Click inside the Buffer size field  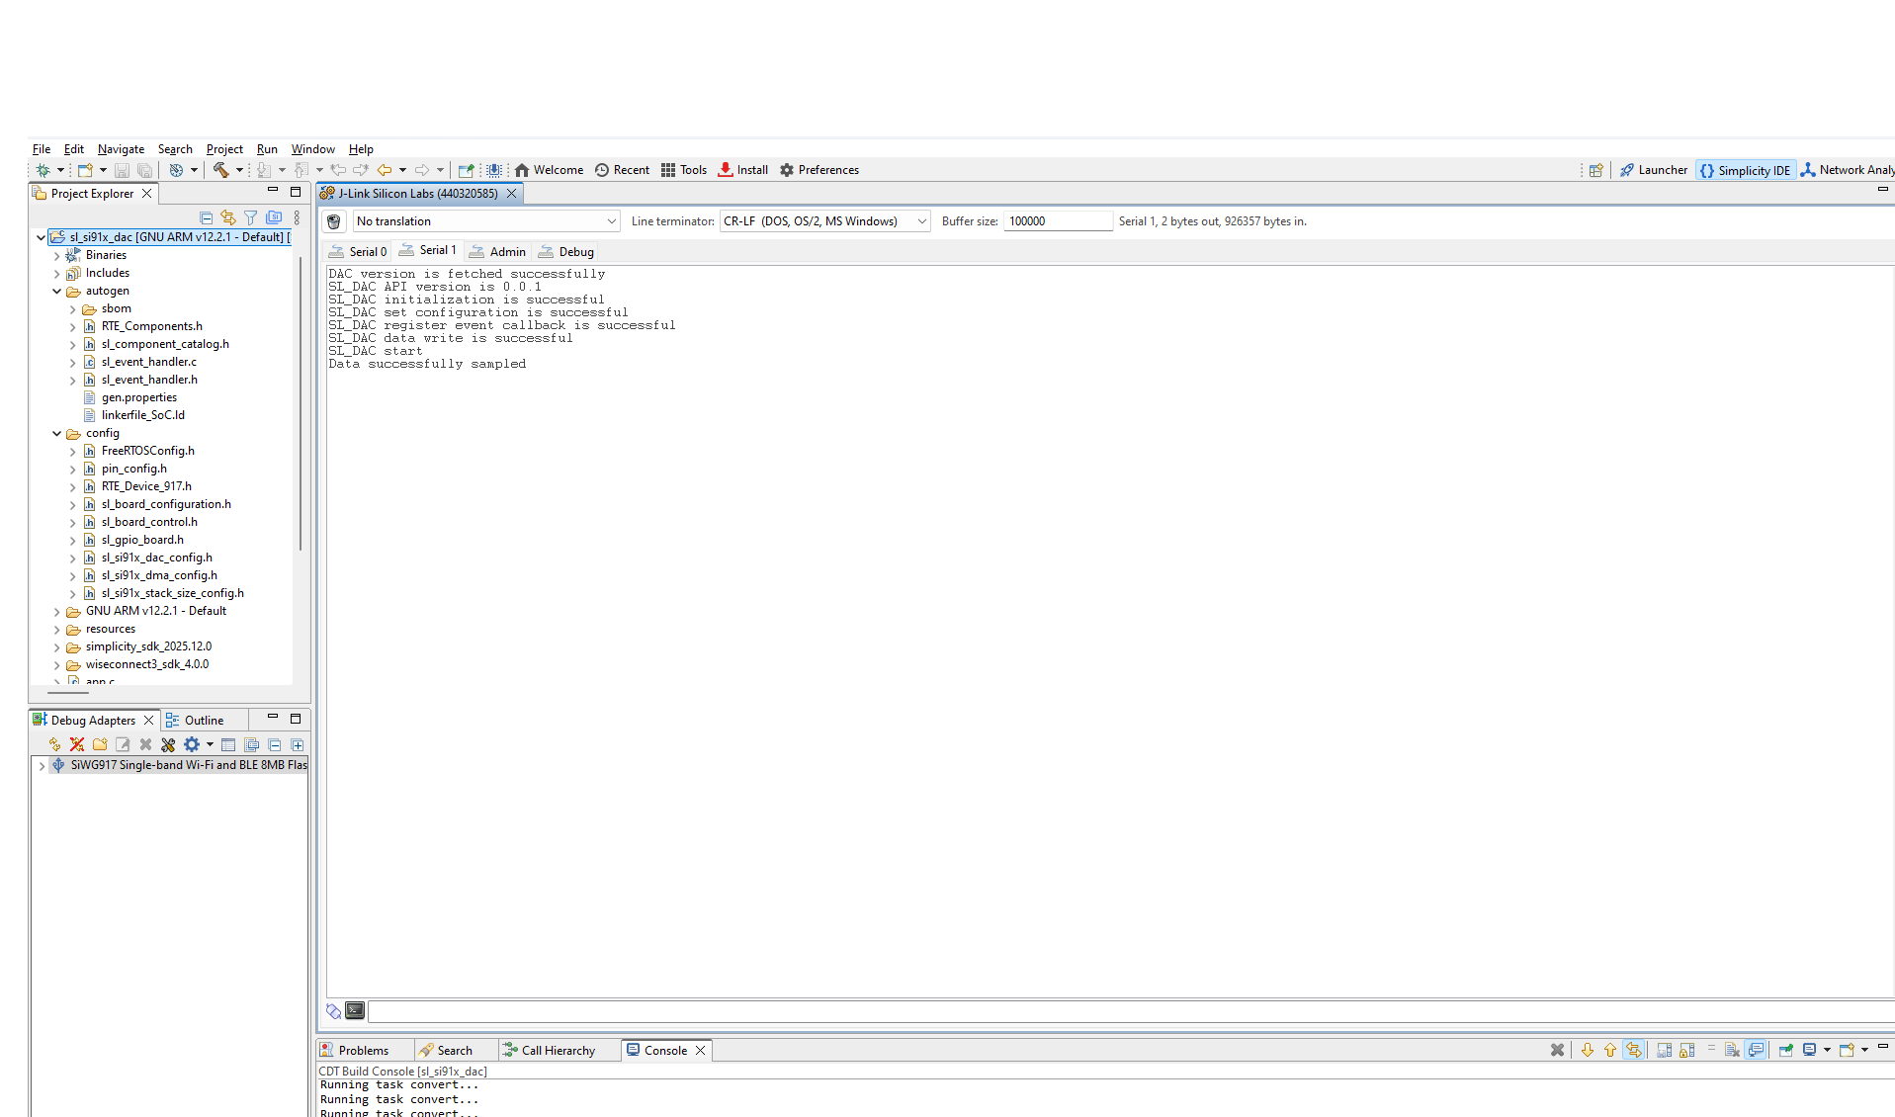pyautogui.click(x=1058, y=220)
